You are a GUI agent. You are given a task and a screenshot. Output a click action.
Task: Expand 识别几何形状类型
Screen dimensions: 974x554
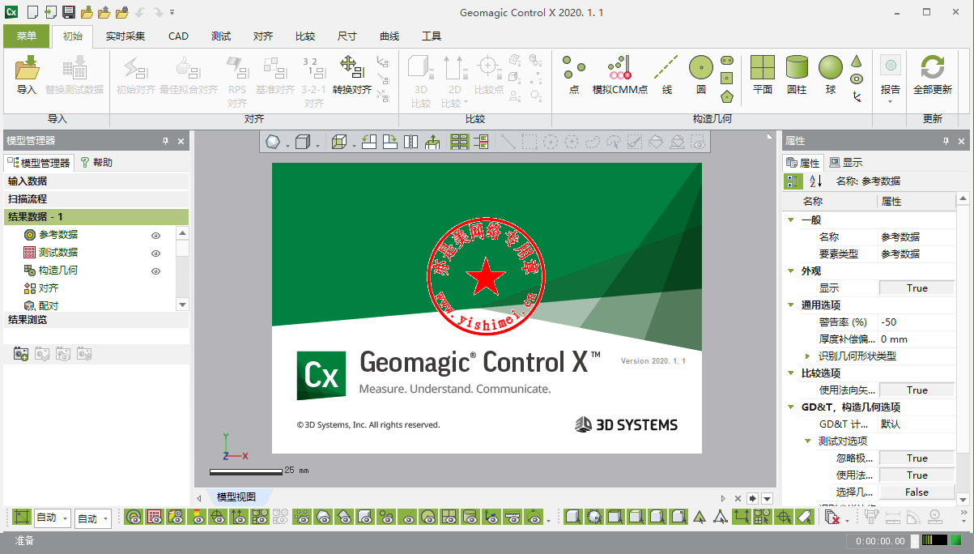pos(807,356)
